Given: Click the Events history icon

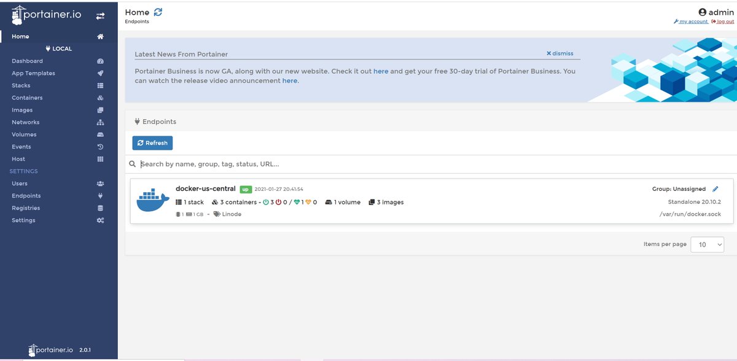Looking at the screenshot, I should click(100, 147).
